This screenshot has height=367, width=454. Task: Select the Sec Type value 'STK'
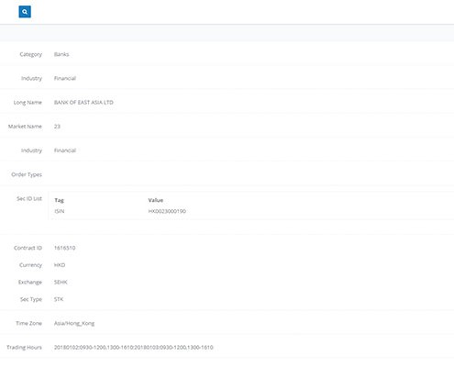click(x=59, y=299)
